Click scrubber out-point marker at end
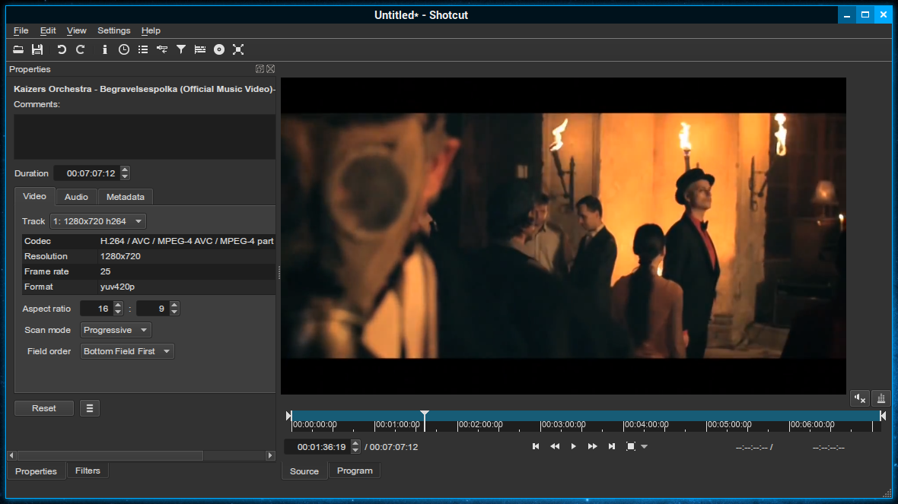The image size is (898, 504). [883, 416]
